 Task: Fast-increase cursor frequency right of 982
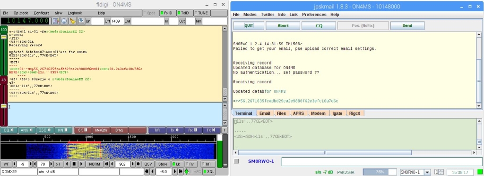point(138,164)
